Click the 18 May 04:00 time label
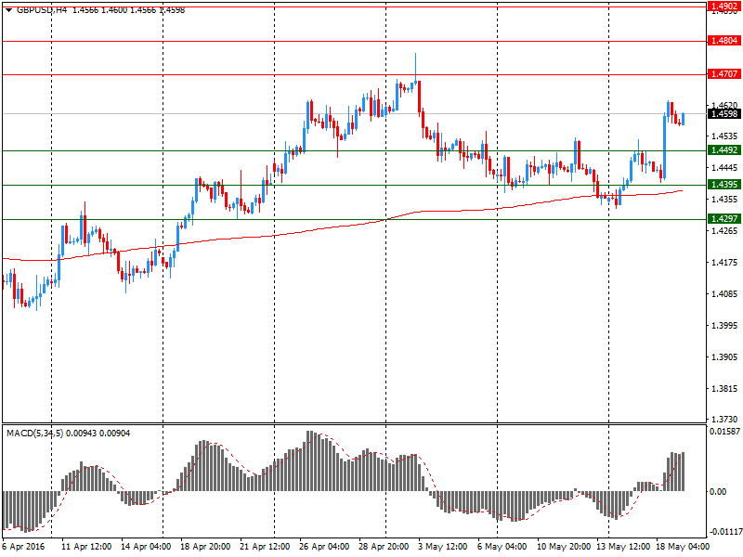This screenshot has height=557, width=743. [683, 547]
